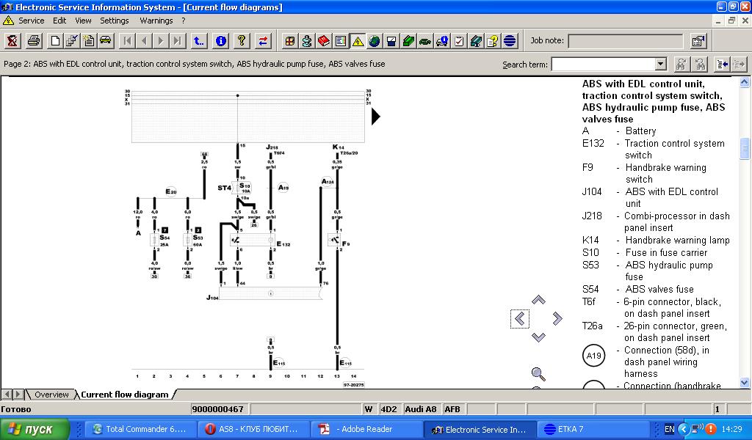Open the Search term dropdown list

pos(660,65)
